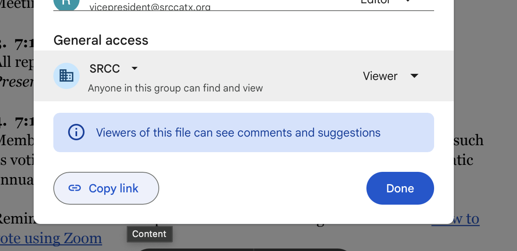Click the teal R user avatar
This screenshot has width=517, height=251.
tap(66, 3)
